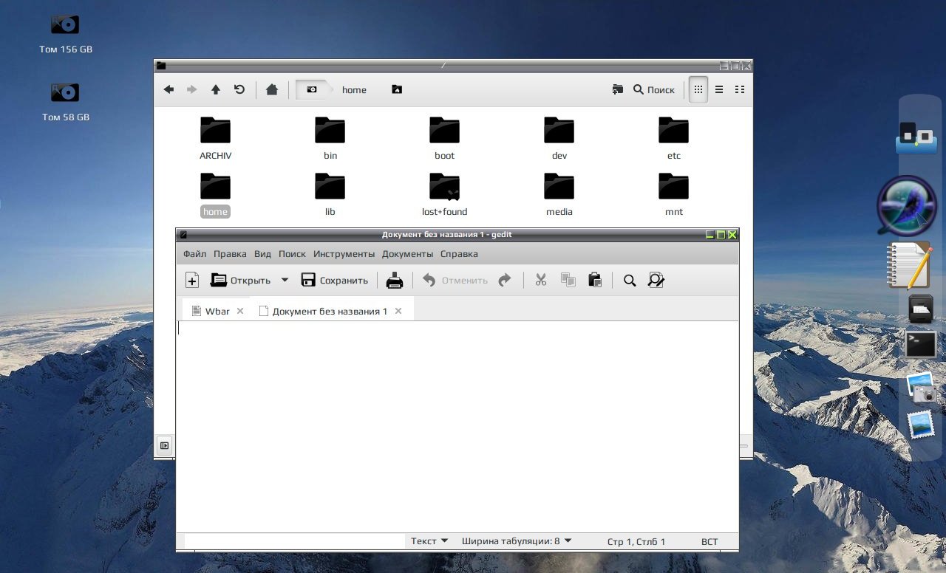Click the Поиск button in file manager
The width and height of the screenshot is (946, 573).
click(654, 89)
